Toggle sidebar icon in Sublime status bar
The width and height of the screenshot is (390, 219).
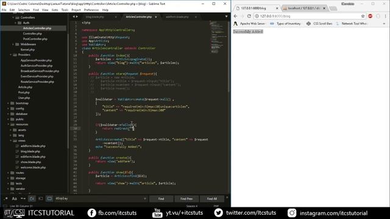pyautogui.click(x=5, y=206)
